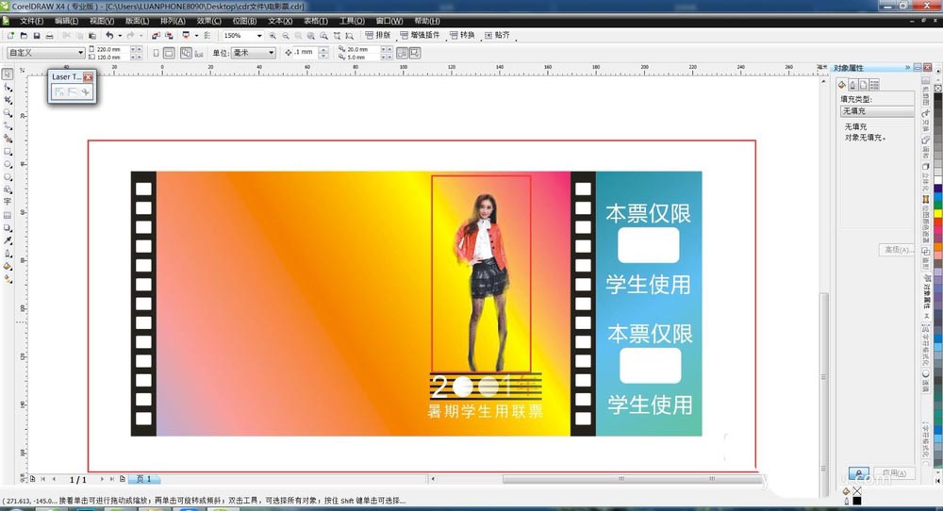This screenshot has height=511, width=943.
Task: Select the Zoom tool in the toolbox
Action: [8, 112]
